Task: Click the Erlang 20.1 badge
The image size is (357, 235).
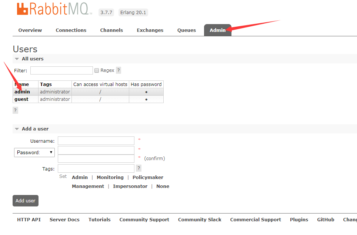Action: coord(133,12)
